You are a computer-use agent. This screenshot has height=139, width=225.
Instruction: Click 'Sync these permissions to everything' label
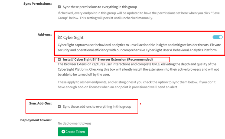coord(100,7)
